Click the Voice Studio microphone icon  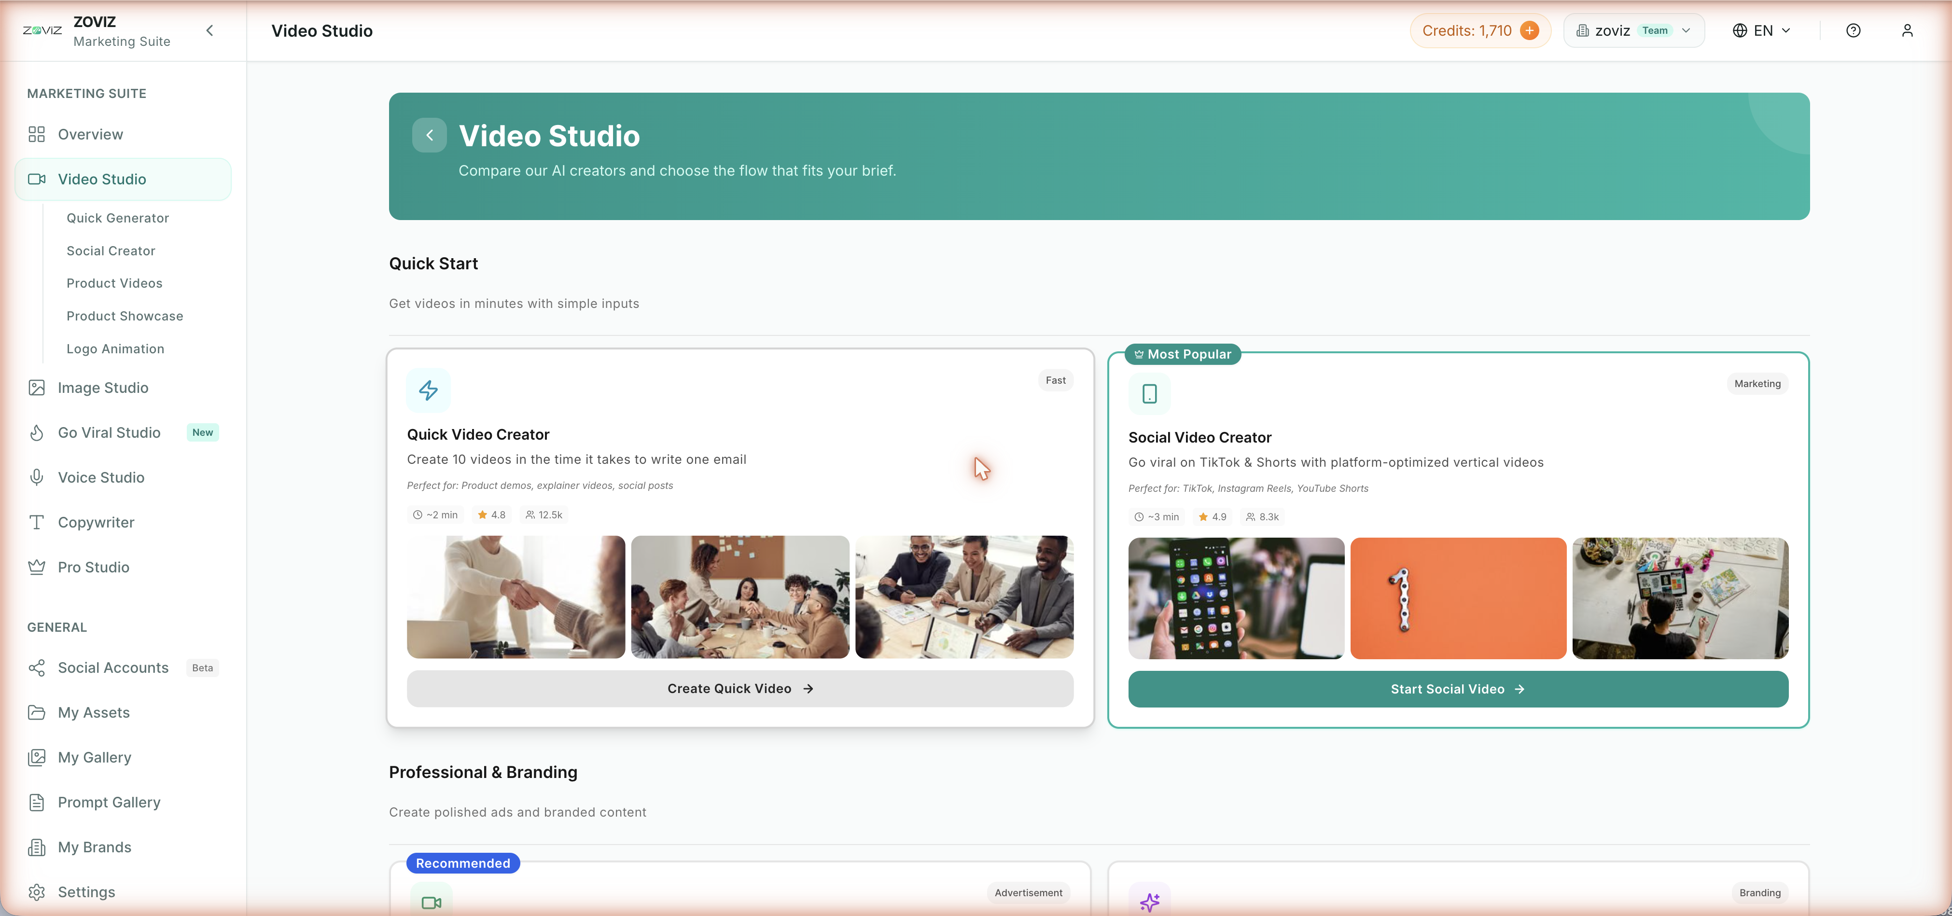tap(36, 477)
